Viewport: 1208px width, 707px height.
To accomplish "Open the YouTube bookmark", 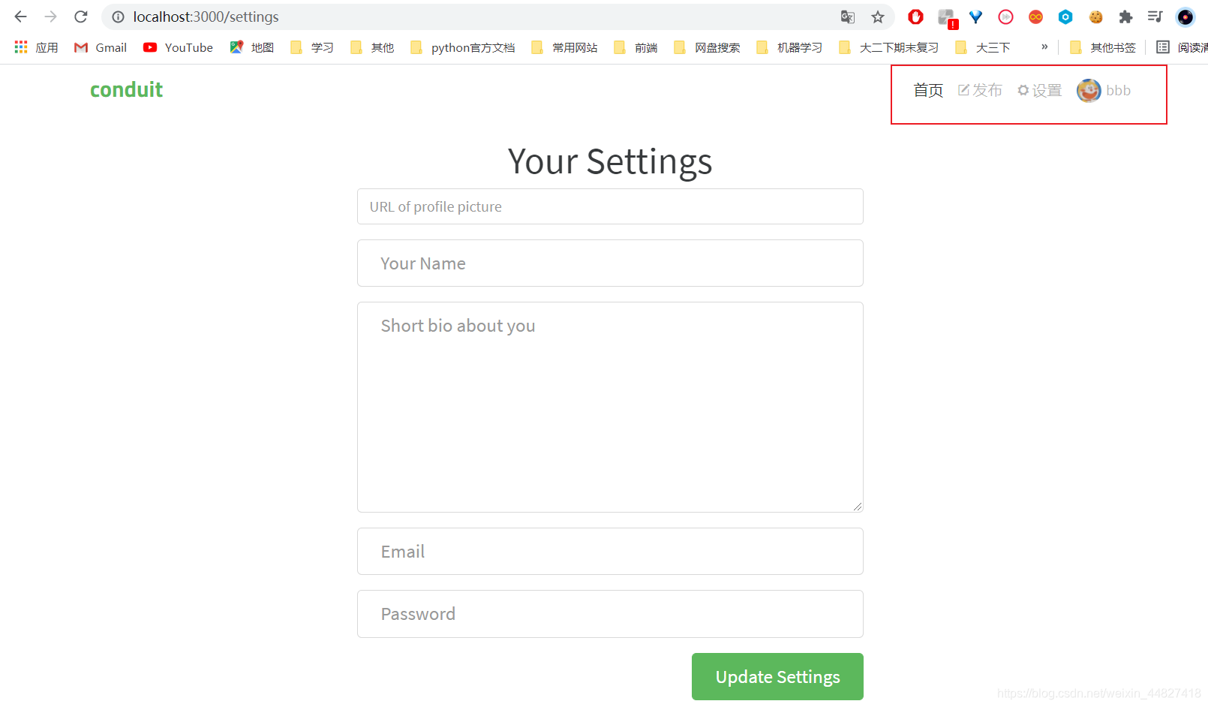I will pos(178,47).
